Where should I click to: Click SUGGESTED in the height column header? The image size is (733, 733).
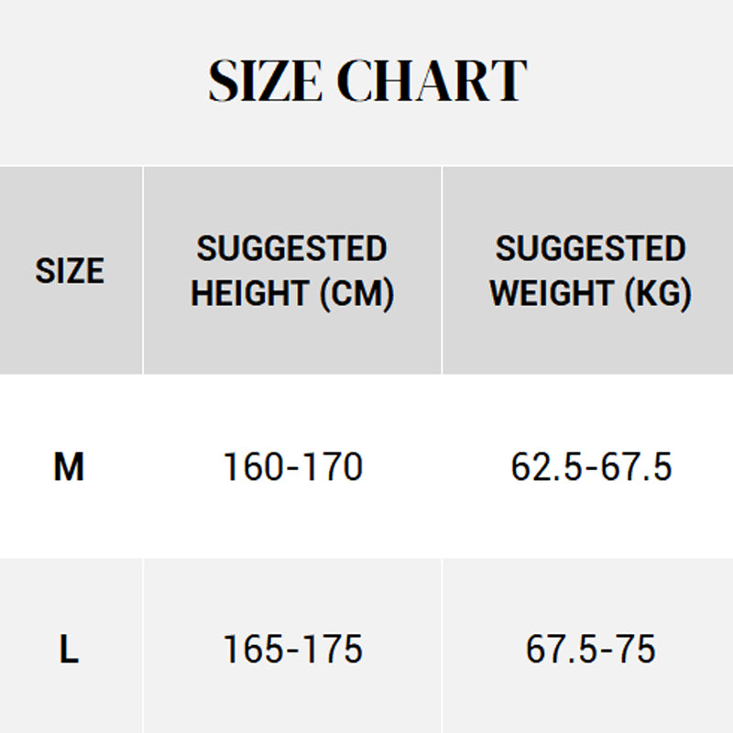[292, 248]
